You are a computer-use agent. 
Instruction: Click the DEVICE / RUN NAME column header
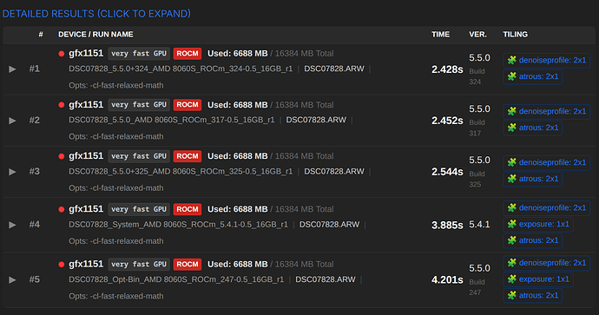point(95,35)
